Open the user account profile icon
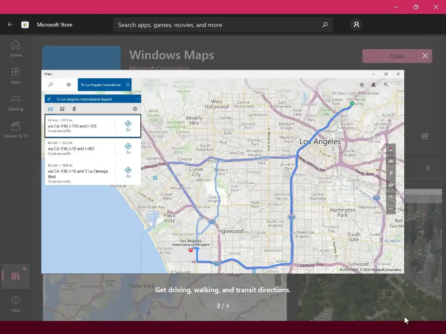The image size is (446, 334). tap(356, 25)
